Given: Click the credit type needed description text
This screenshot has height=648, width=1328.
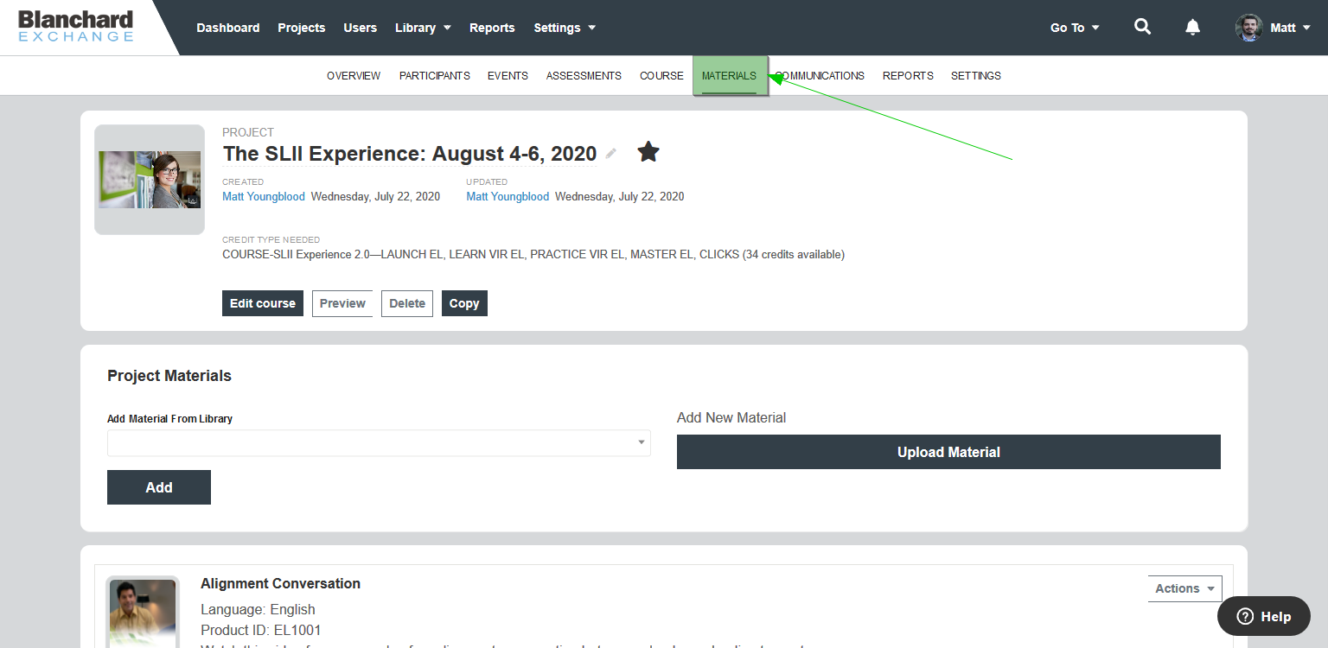Looking at the screenshot, I should [x=533, y=255].
